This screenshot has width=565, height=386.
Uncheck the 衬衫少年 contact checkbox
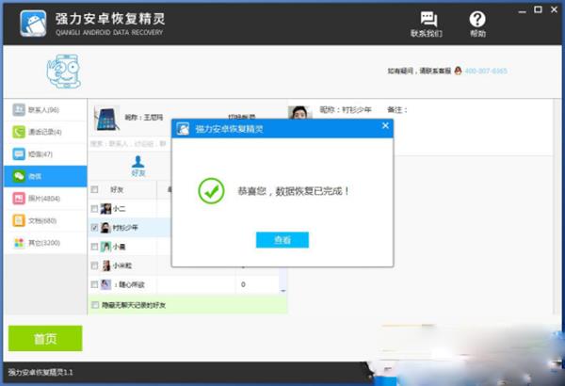coord(94,228)
